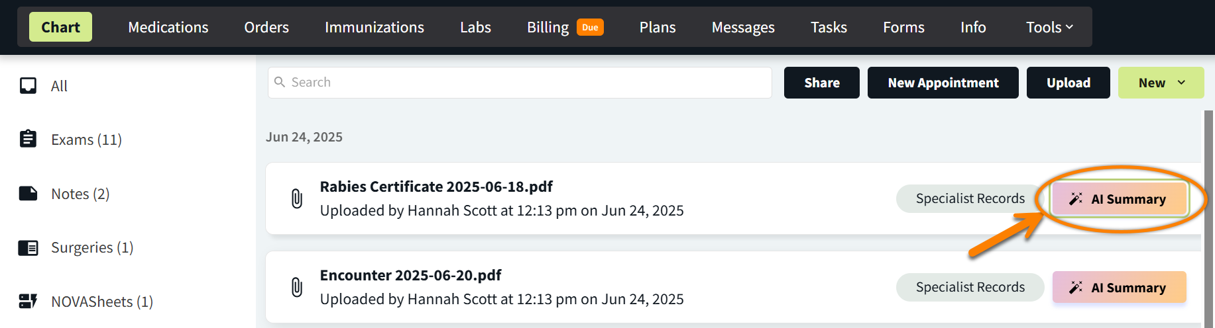Go to the Immunizations tab

tap(374, 27)
